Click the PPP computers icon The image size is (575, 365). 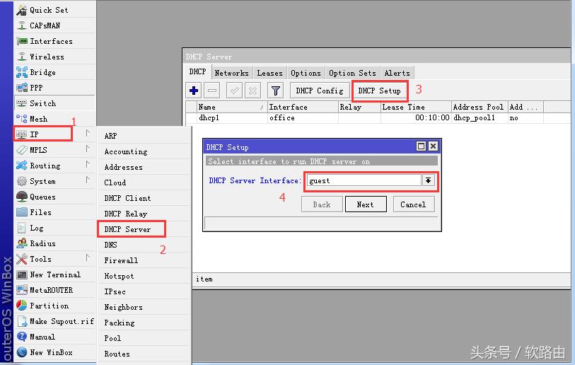(x=22, y=88)
